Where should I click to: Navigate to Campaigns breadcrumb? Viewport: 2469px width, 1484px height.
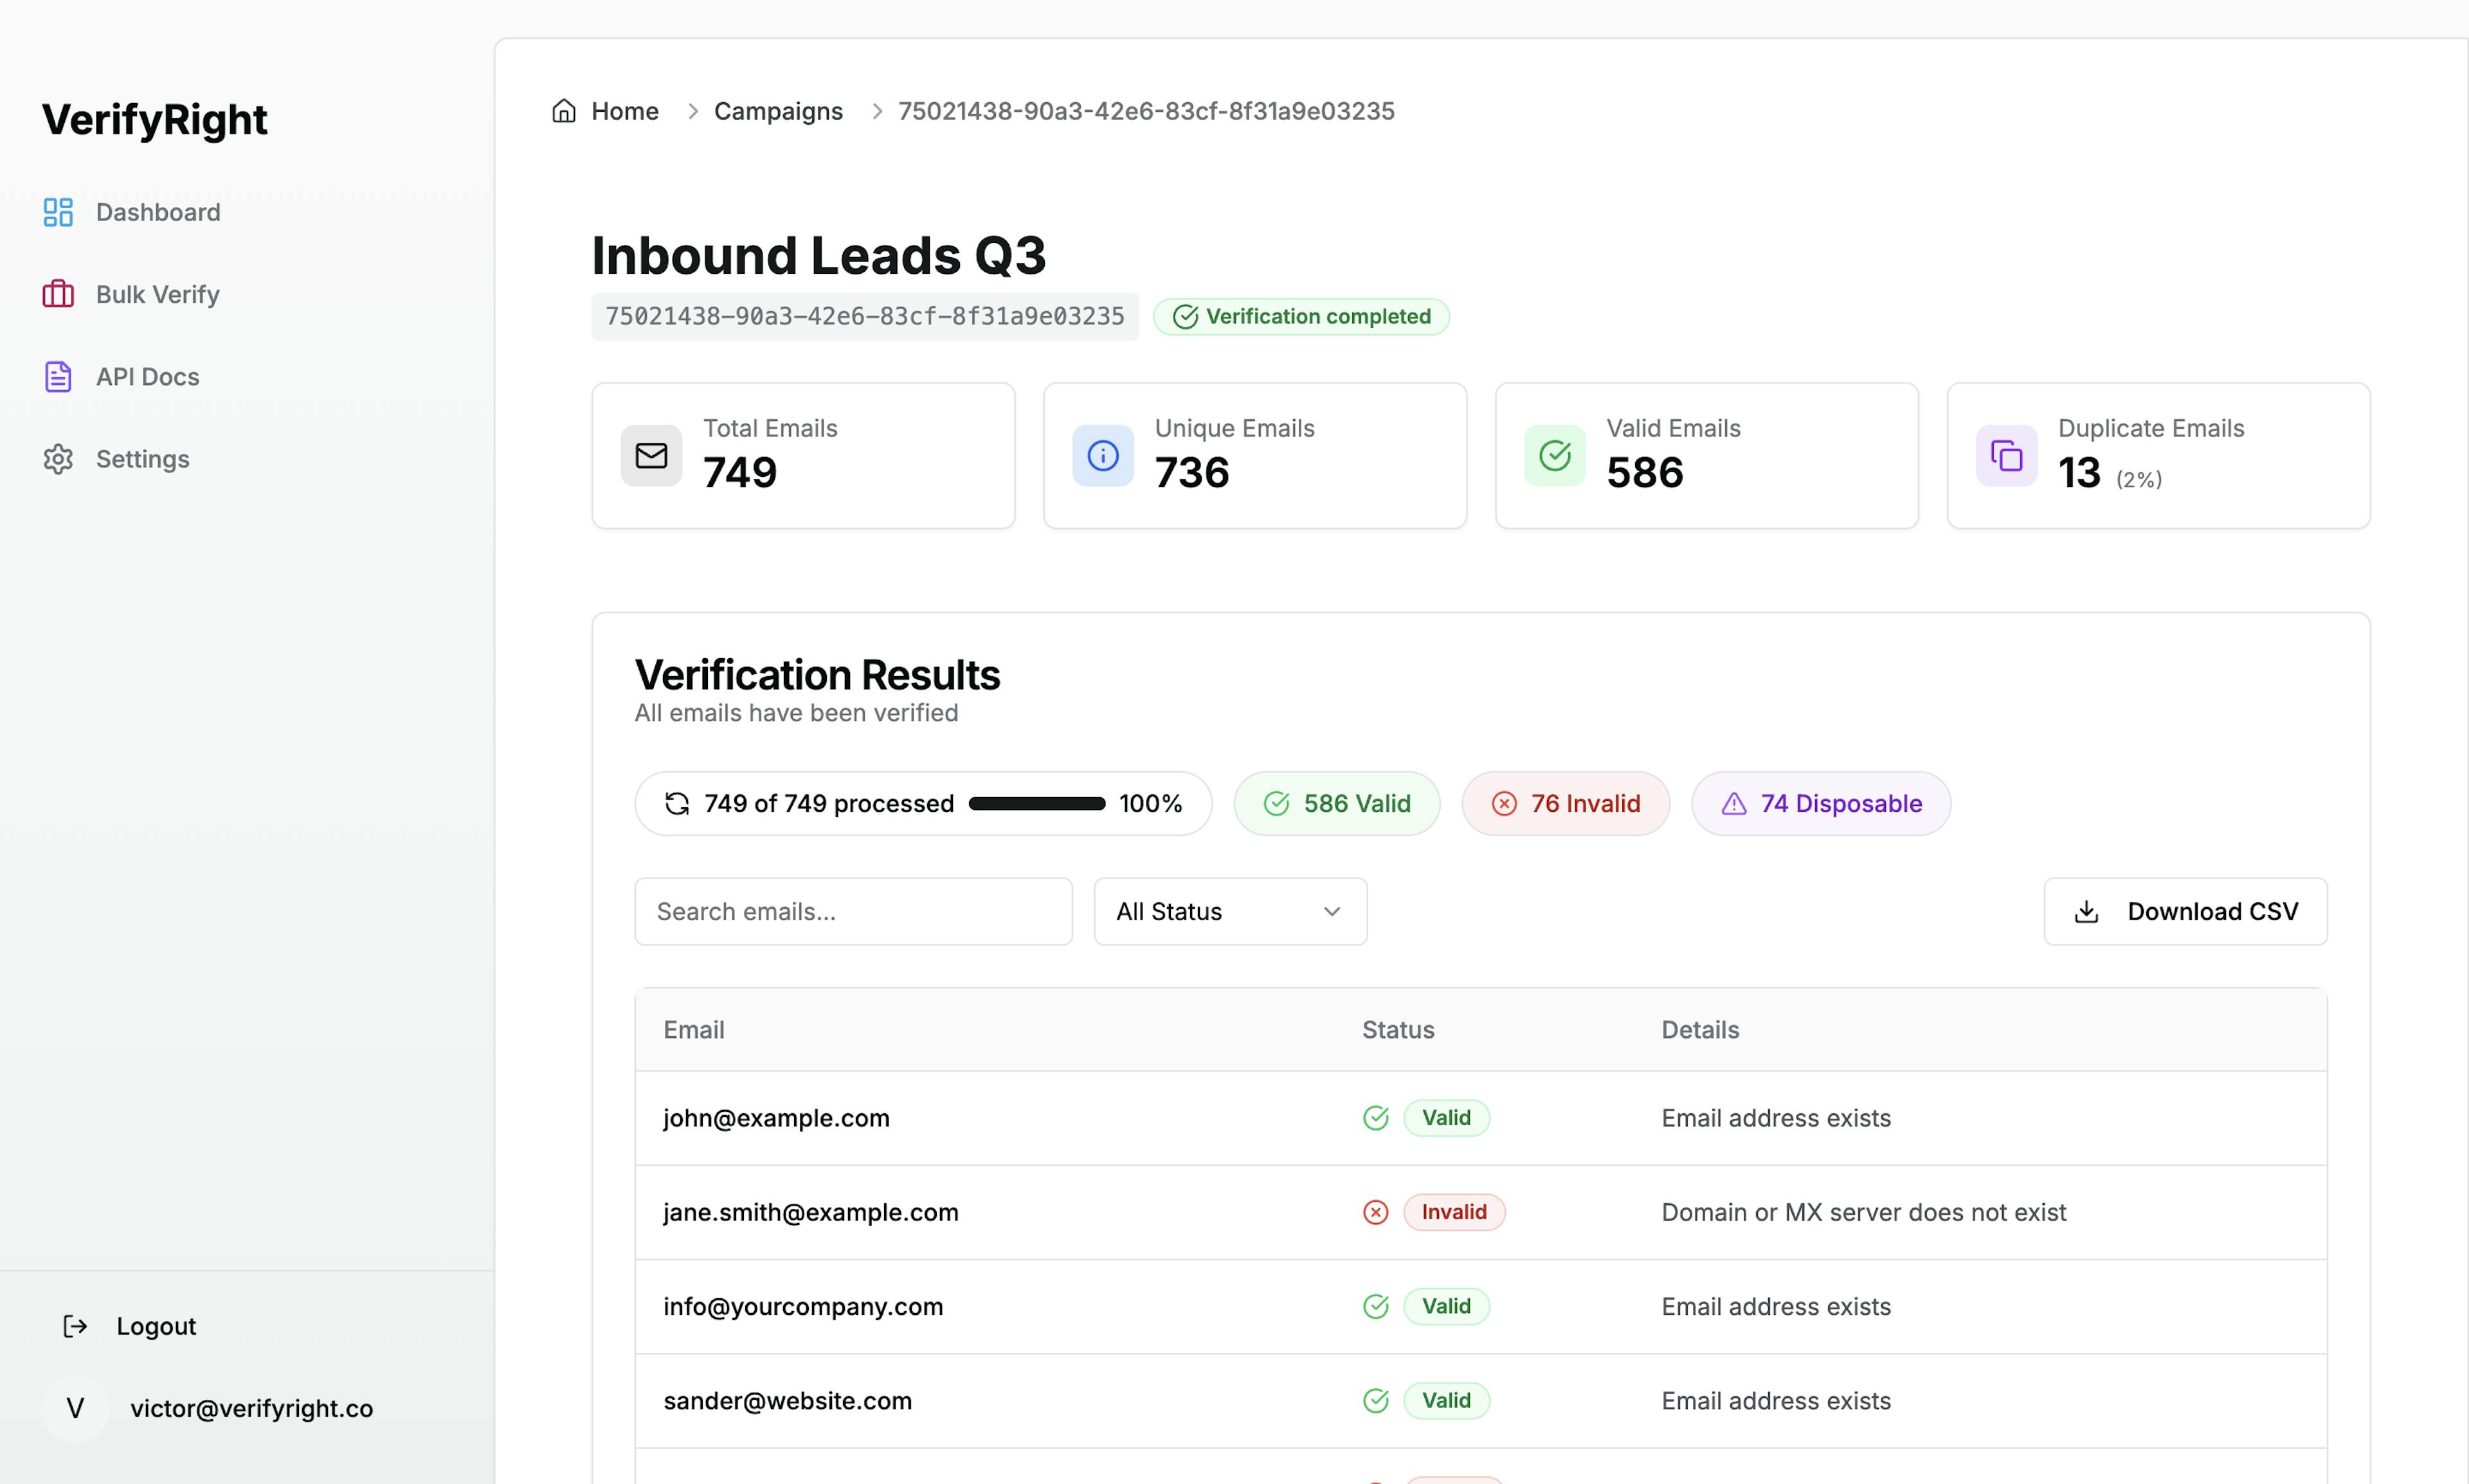(x=779, y=111)
